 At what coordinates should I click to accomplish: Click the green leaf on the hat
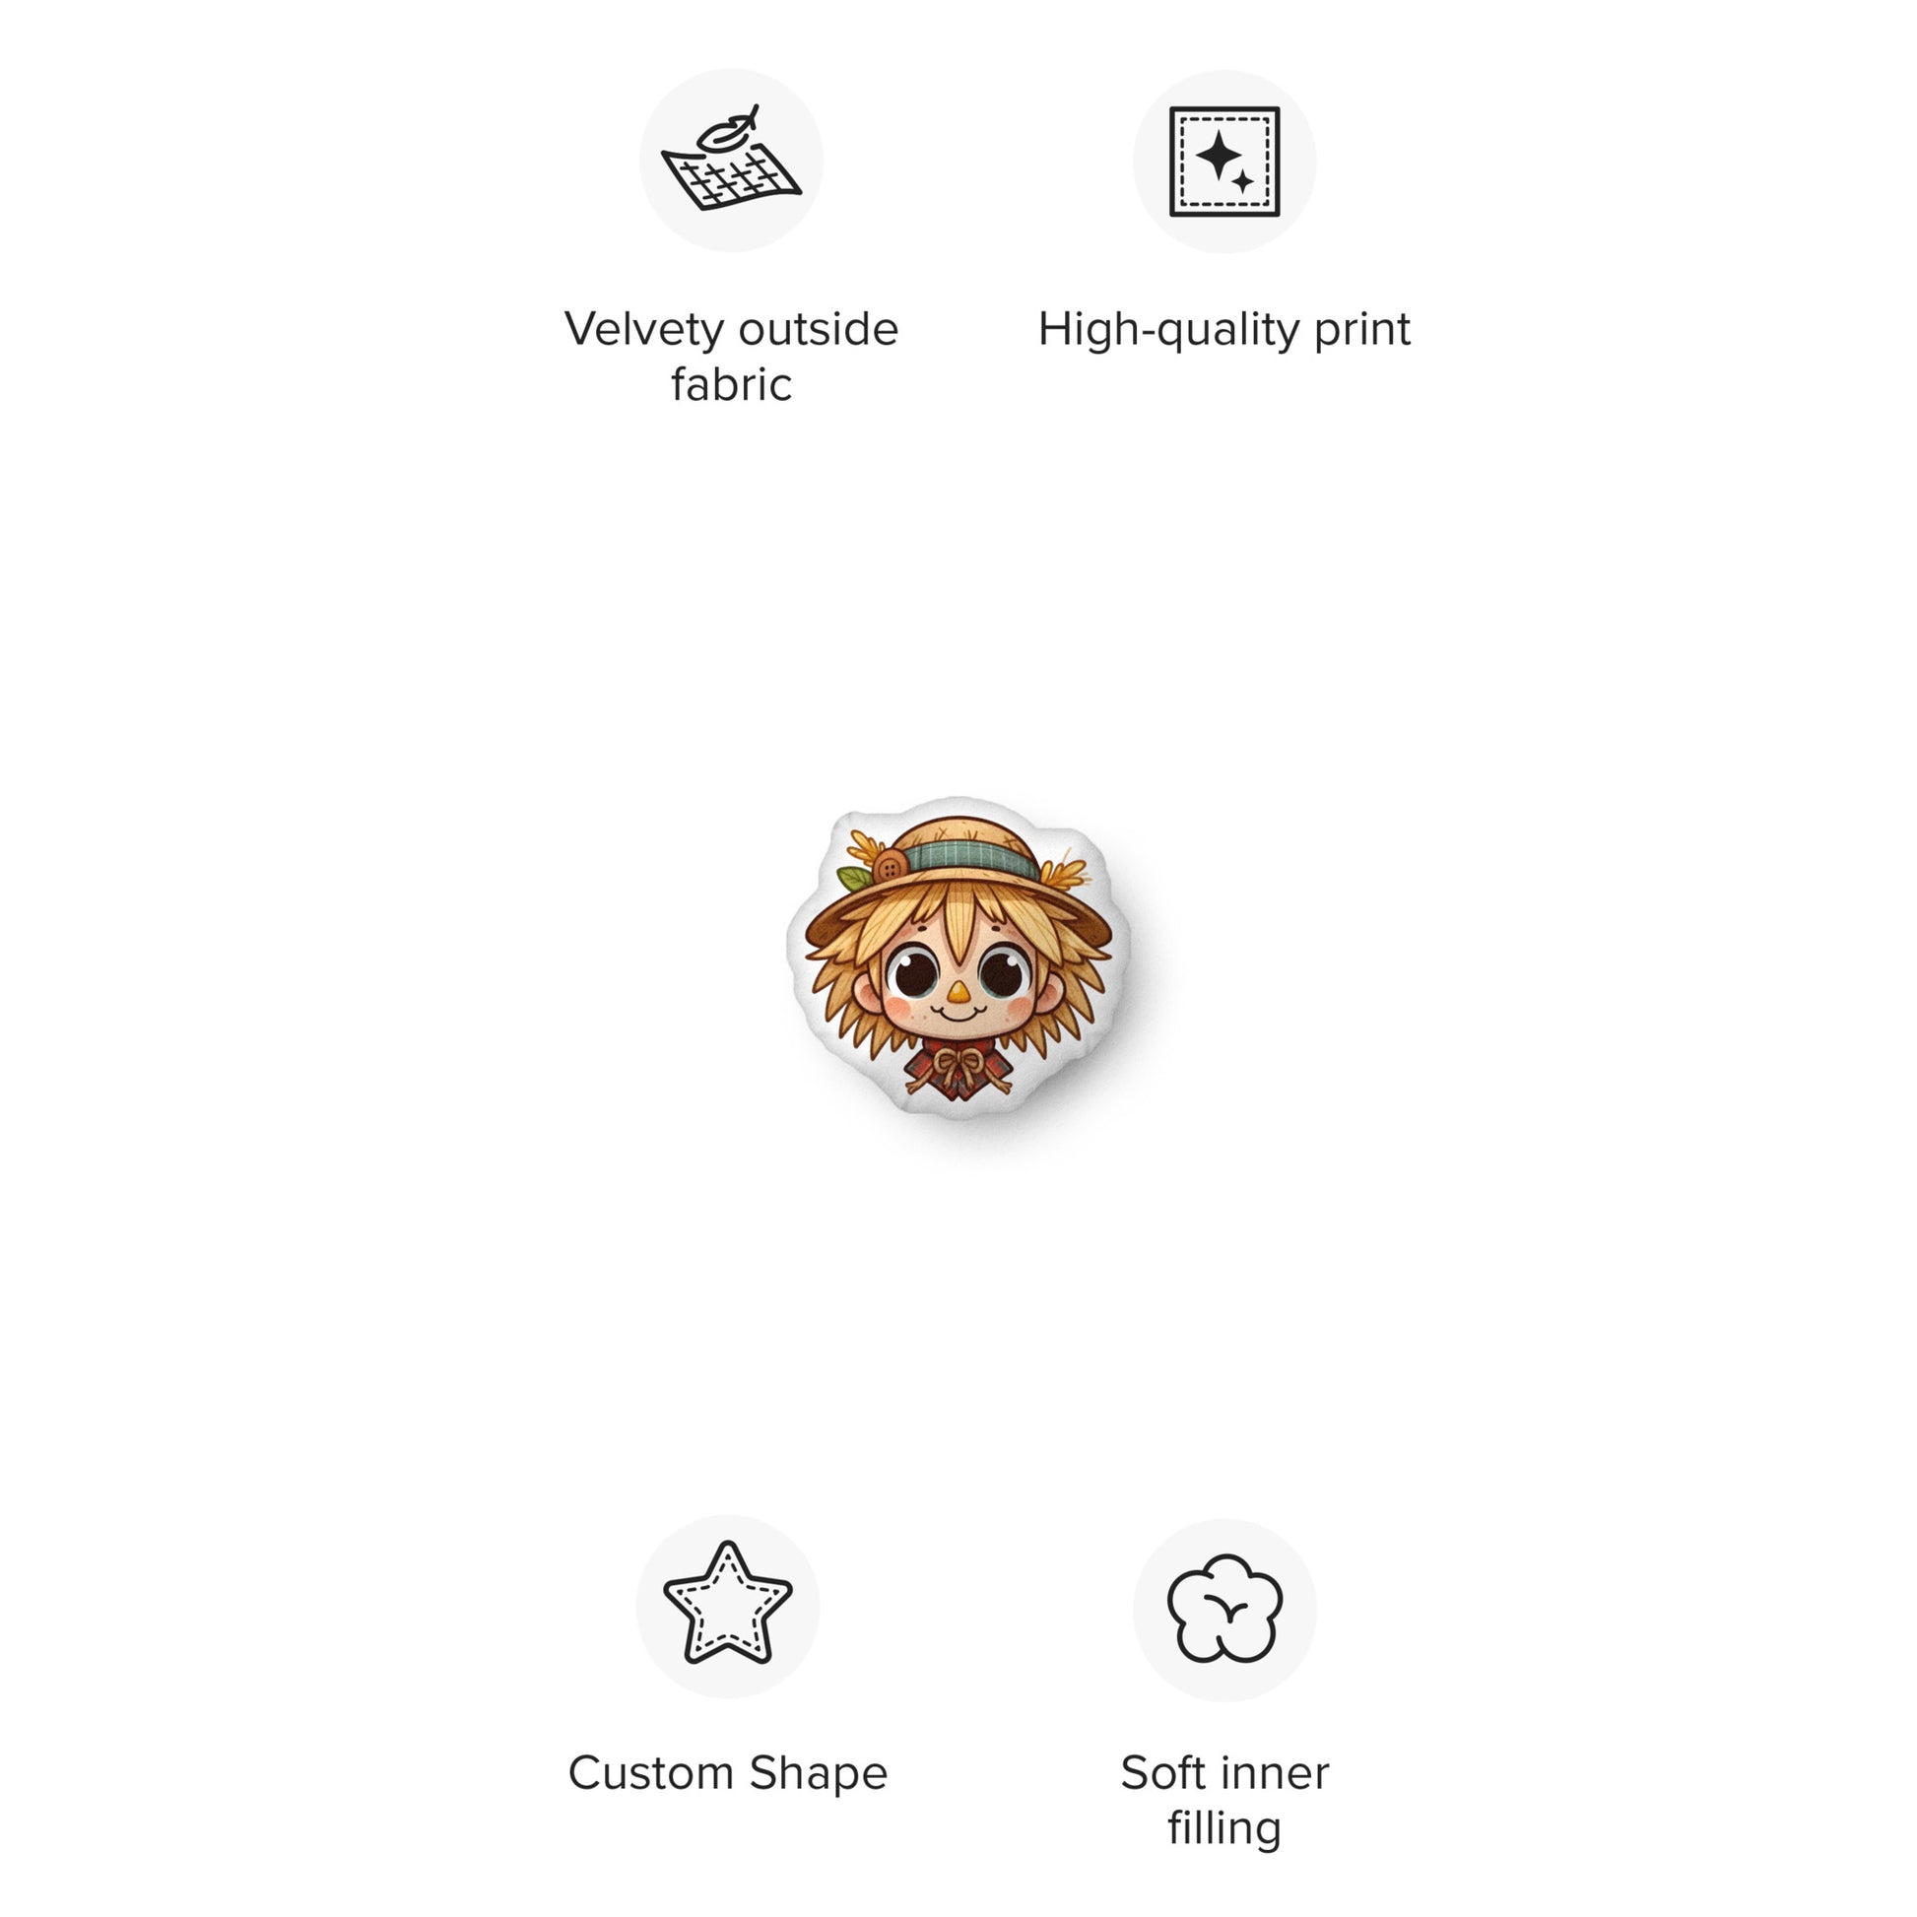click(855, 878)
